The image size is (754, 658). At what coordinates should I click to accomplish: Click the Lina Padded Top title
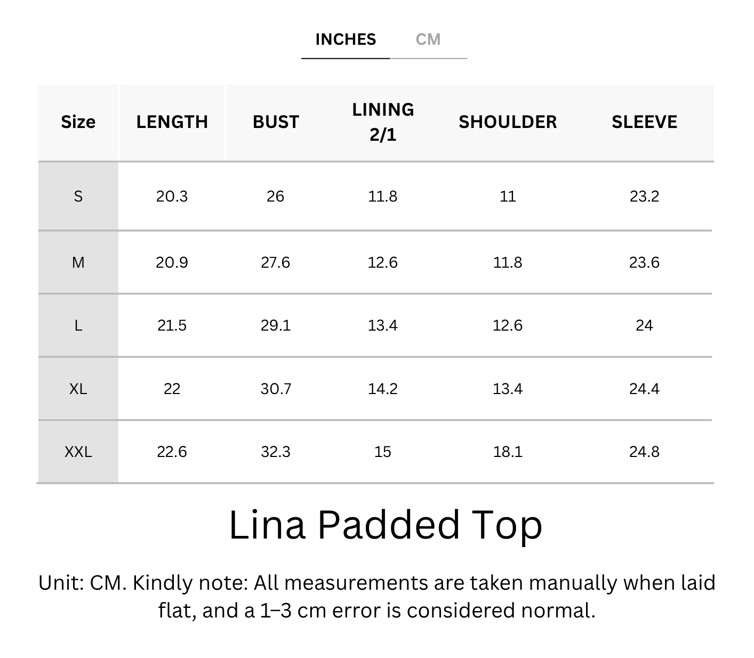click(x=385, y=525)
